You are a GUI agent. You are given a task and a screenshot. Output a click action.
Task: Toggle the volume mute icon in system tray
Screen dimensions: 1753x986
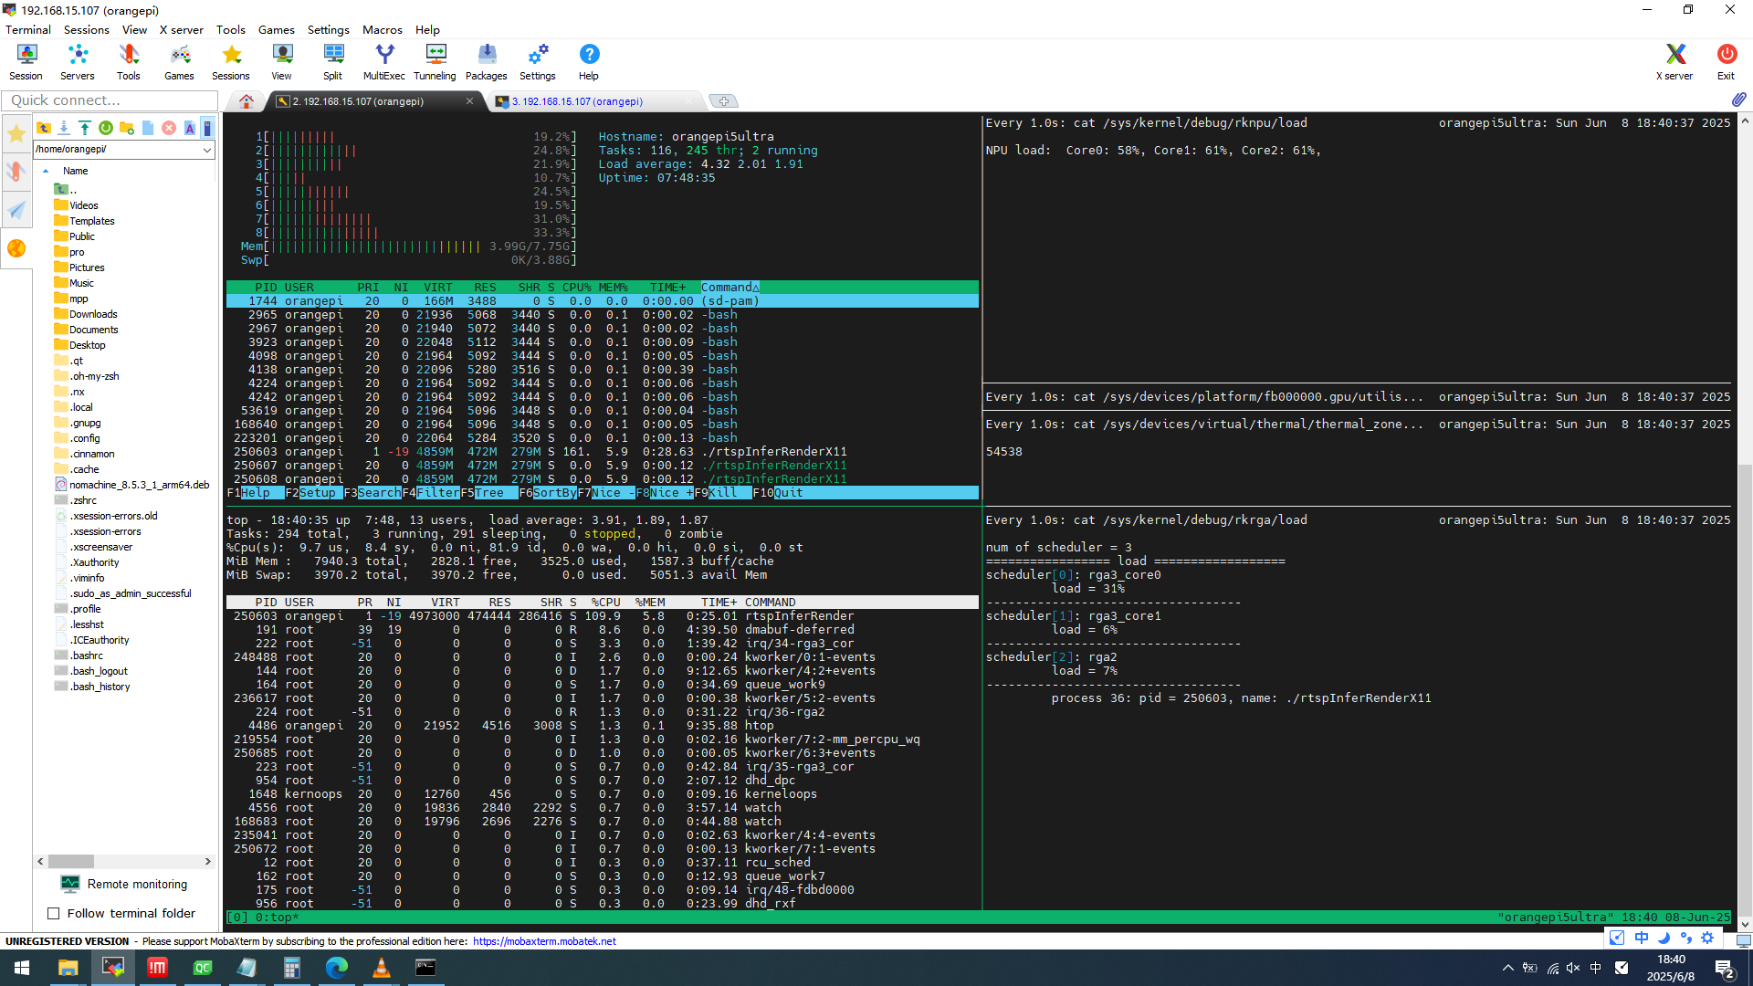(1573, 968)
